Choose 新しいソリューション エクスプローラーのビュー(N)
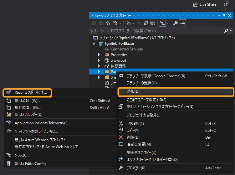Viewport: 235px width, 175px height. pyautogui.click(x=175, y=107)
